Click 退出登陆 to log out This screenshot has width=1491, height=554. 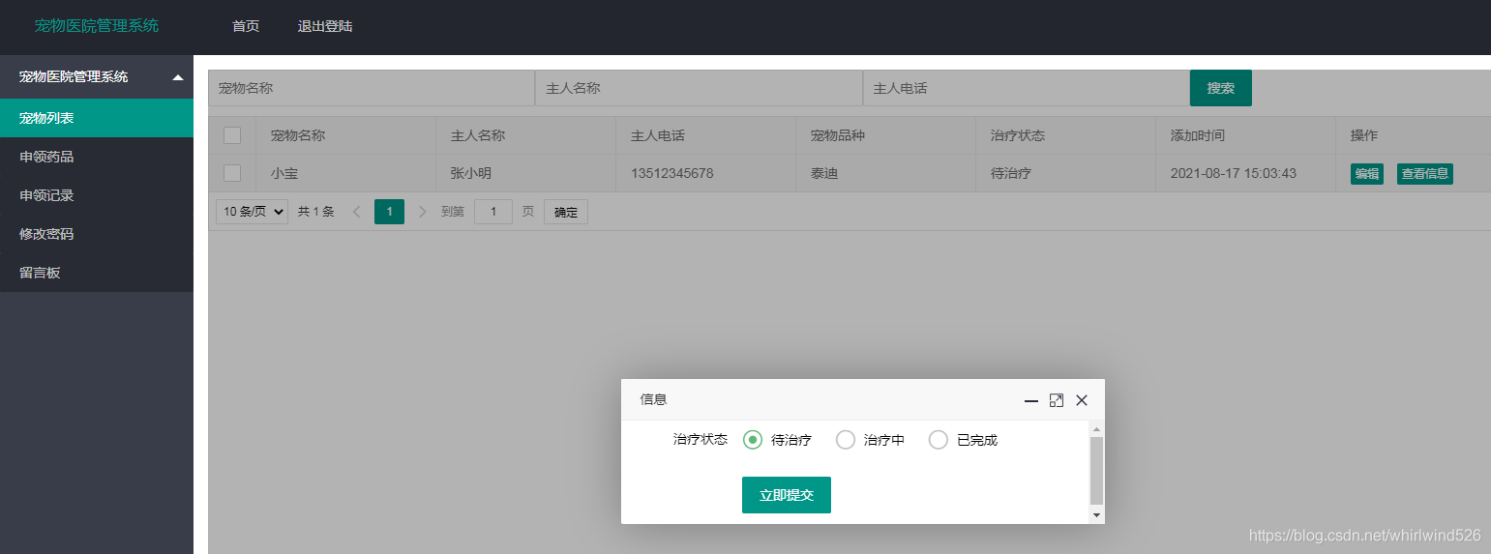[325, 26]
